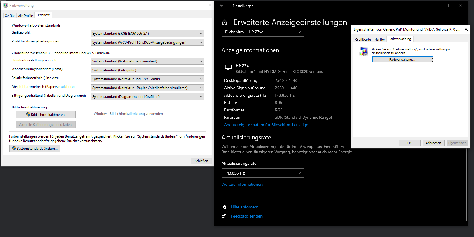Click the monitor icon beside HP 27xq

tap(228, 67)
